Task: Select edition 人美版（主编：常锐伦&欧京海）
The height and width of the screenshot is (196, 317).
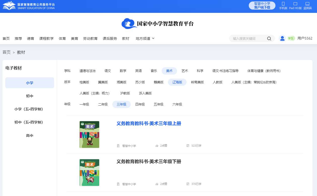Action: pos(254,82)
